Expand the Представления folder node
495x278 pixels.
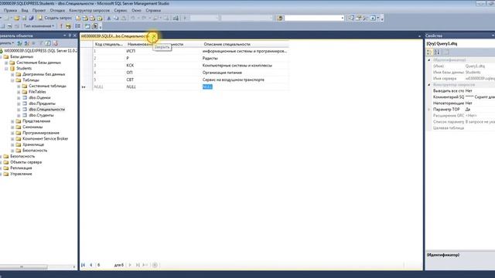tap(12, 121)
